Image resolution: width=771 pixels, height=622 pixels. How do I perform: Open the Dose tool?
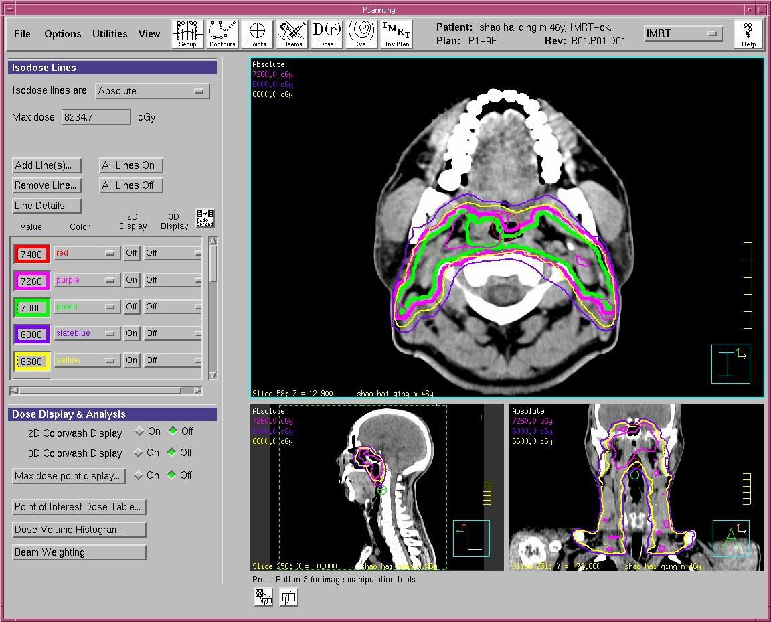(x=327, y=33)
